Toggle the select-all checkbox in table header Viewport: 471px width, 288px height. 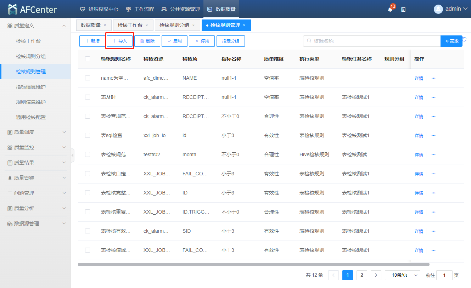(x=88, y=59)
